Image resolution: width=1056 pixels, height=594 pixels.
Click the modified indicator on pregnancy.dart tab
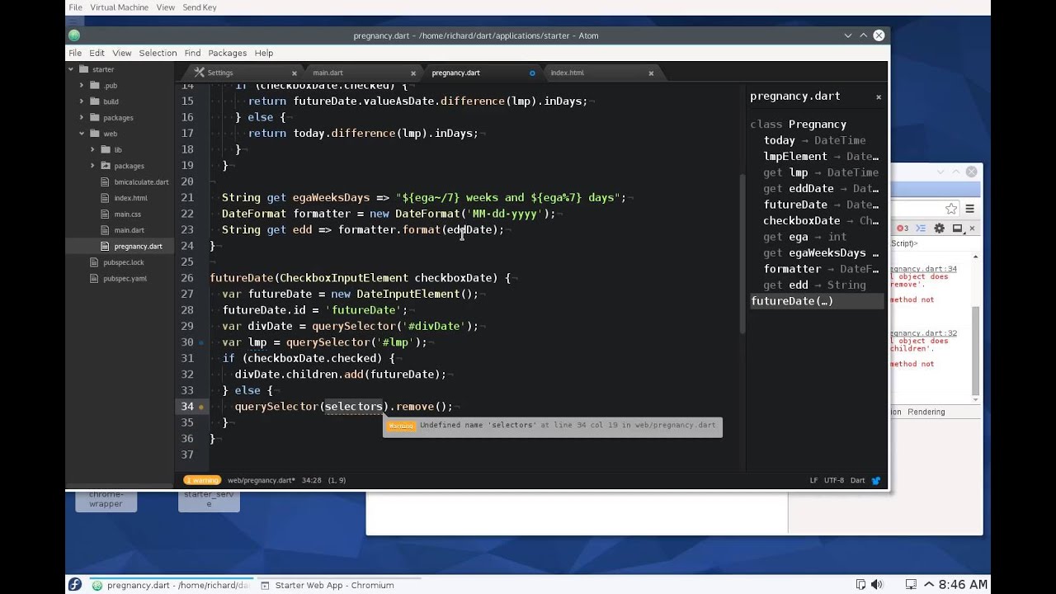[x=532, y=73]
